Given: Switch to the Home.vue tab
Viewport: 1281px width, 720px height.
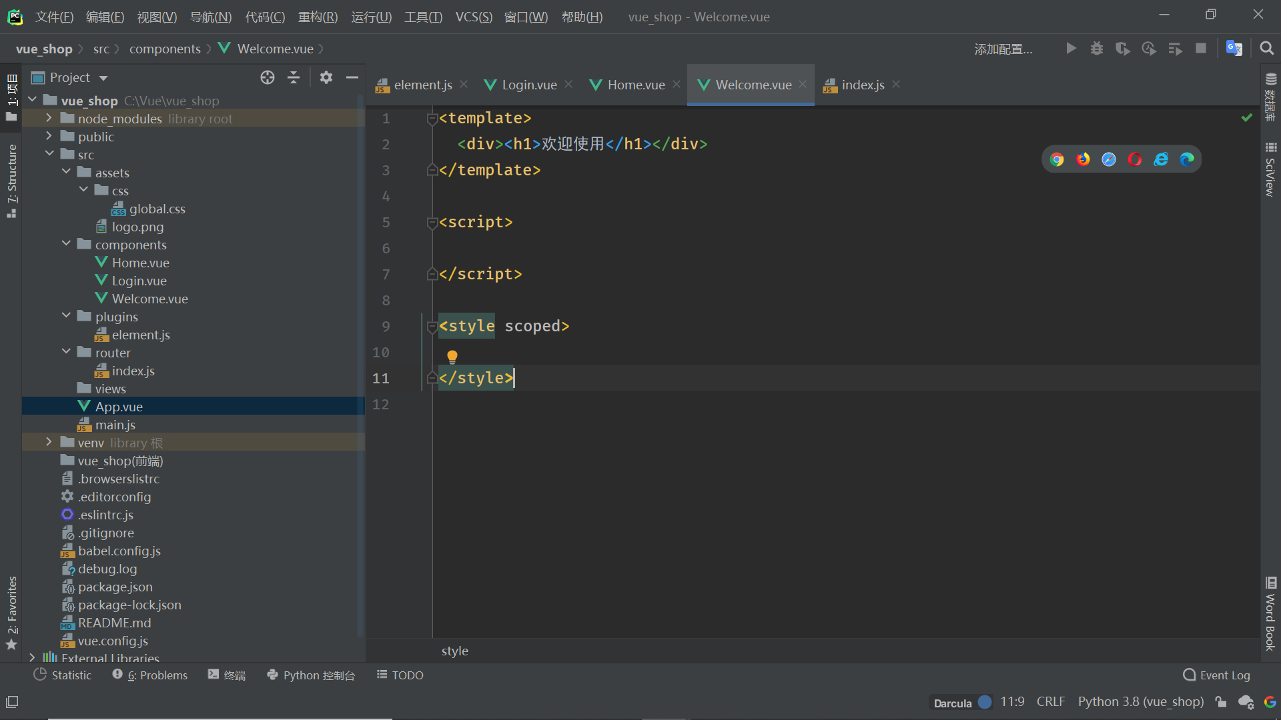Looking at the screenshot, I should click(636, 85).
